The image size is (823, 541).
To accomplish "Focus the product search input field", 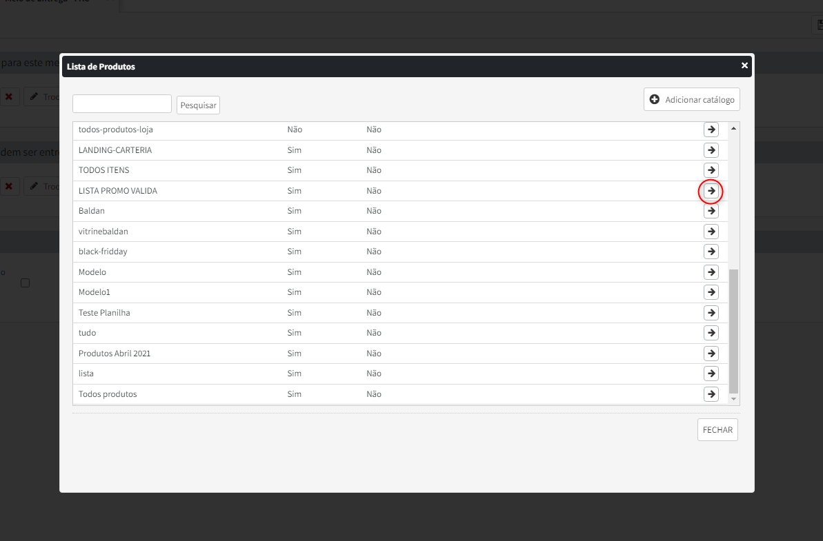I will click(122, 104).
